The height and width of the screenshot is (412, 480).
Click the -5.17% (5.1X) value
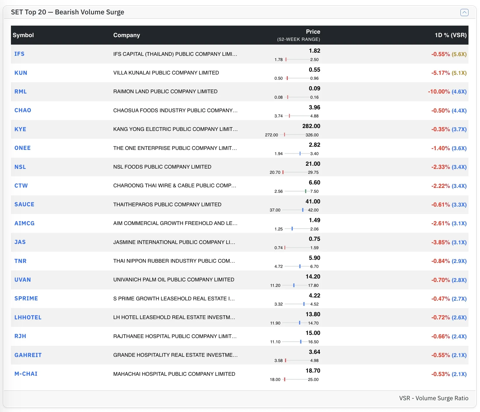[x=449, y=73]
